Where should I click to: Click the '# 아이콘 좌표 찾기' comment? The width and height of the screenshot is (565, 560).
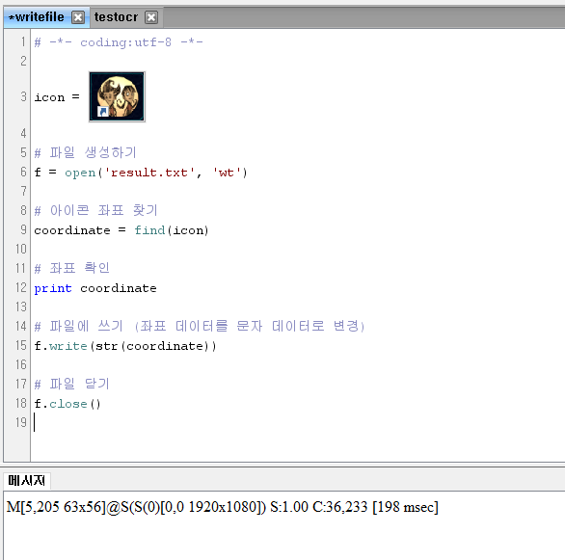[95, 210]
